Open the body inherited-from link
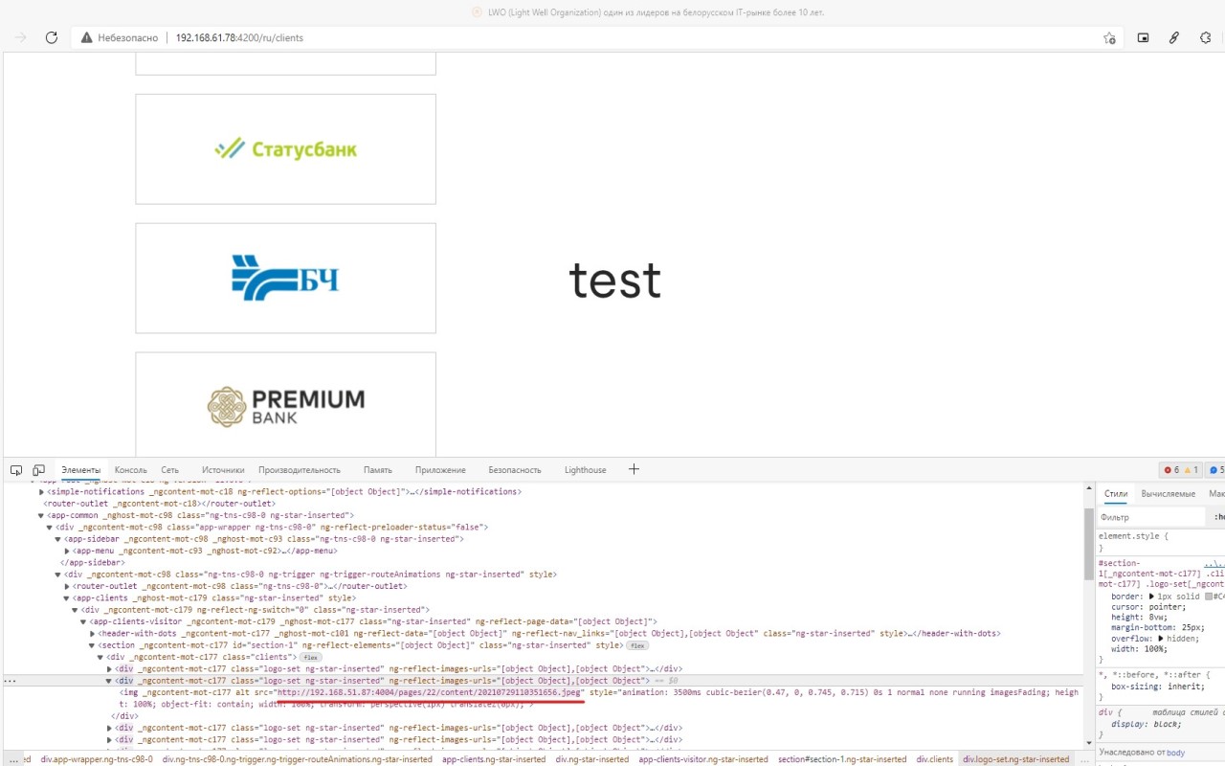Viewport: 1225px width, 766px height. tap(1176, 753)
